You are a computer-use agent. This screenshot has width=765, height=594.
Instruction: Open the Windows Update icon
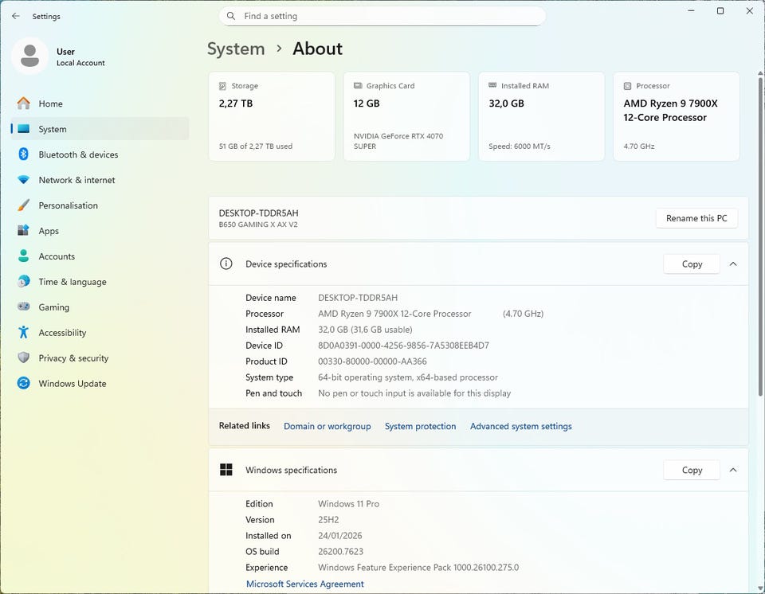click(24, 384)
